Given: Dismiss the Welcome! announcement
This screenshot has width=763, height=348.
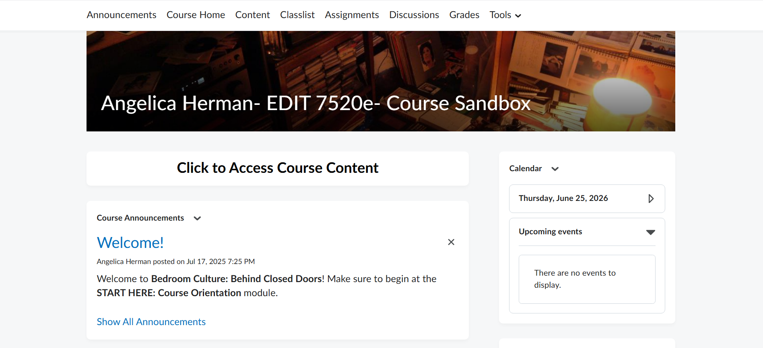Looking at the screenshot, I should point(451,242).
